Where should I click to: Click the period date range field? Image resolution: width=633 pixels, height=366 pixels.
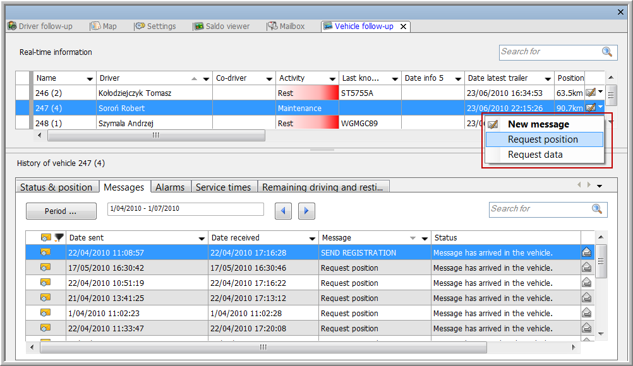(x=185, y=209)
